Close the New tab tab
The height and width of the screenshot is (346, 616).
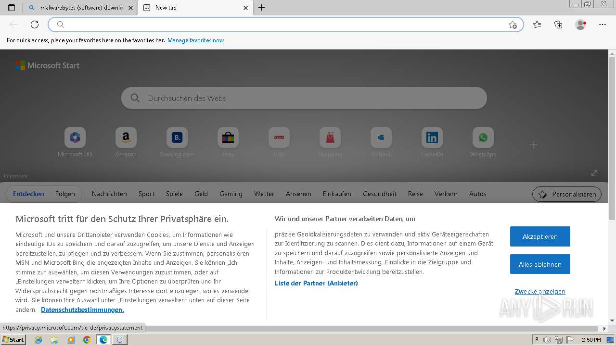(x=246, y=8)
